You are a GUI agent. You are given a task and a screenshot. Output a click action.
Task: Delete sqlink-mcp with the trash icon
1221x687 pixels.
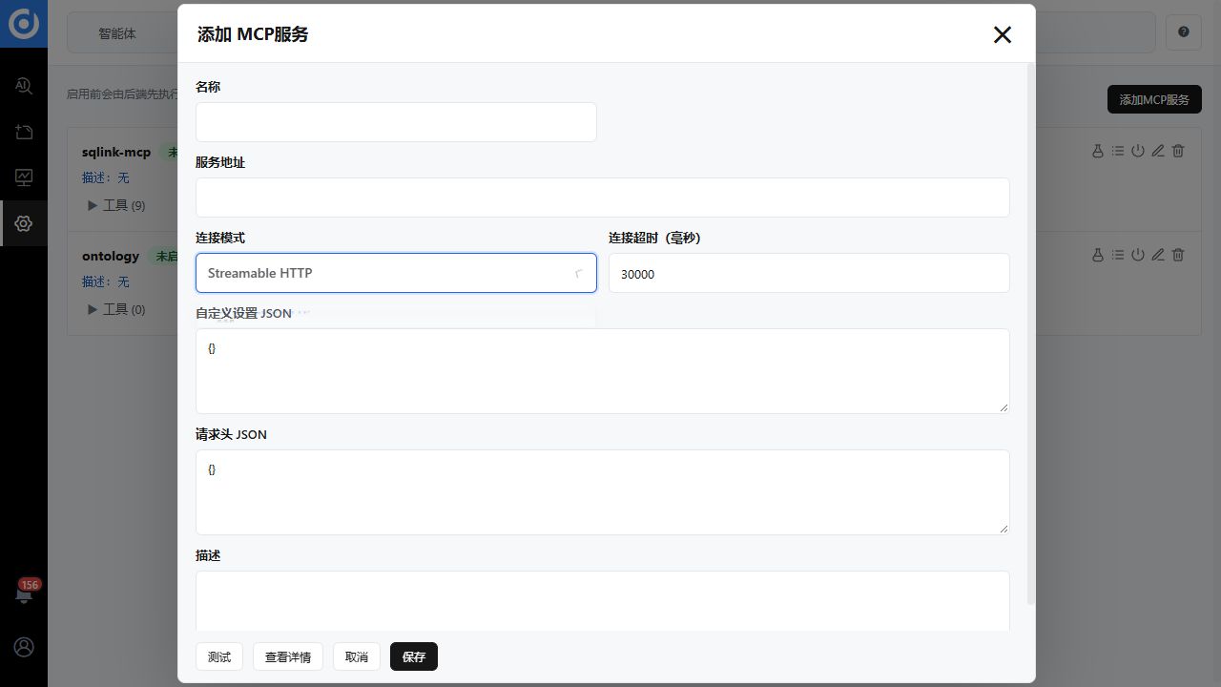tap(1178, 151)
